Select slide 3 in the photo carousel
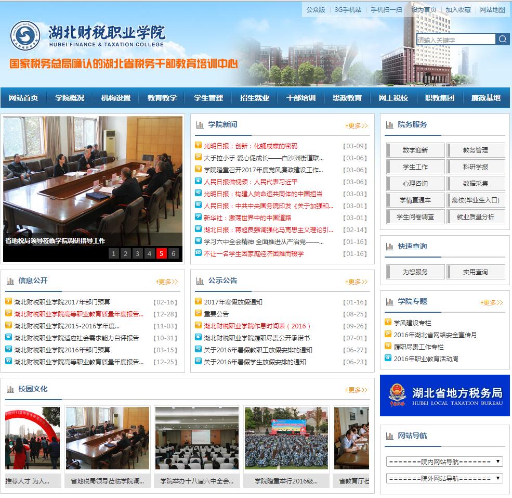Screen dimensions: 512x498 click(x=137, y=253)
